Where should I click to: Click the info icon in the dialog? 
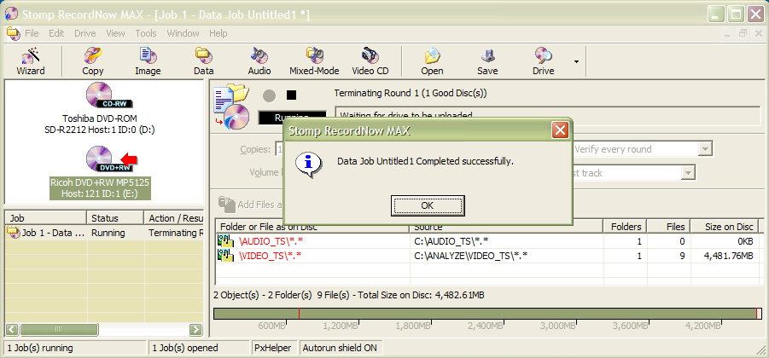click(x=307, y=163)
